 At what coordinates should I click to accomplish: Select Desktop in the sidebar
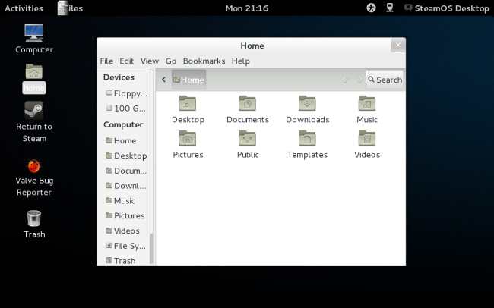coord(125,156)
